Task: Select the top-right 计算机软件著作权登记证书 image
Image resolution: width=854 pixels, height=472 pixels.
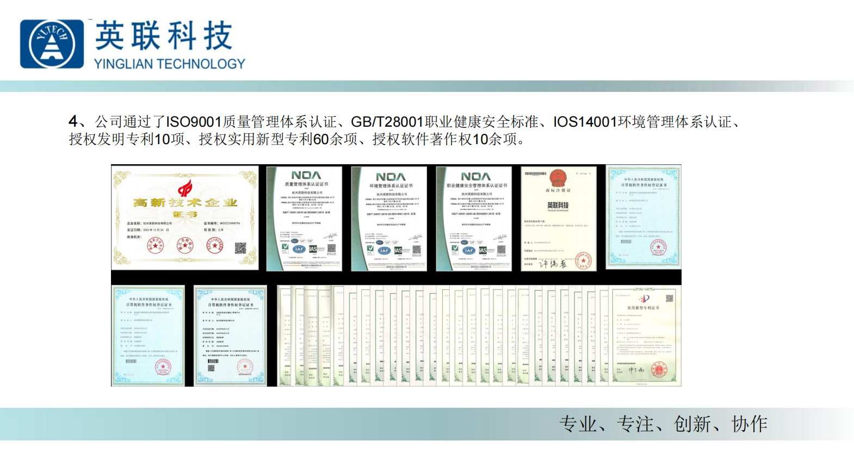Action: coord(643,216)
